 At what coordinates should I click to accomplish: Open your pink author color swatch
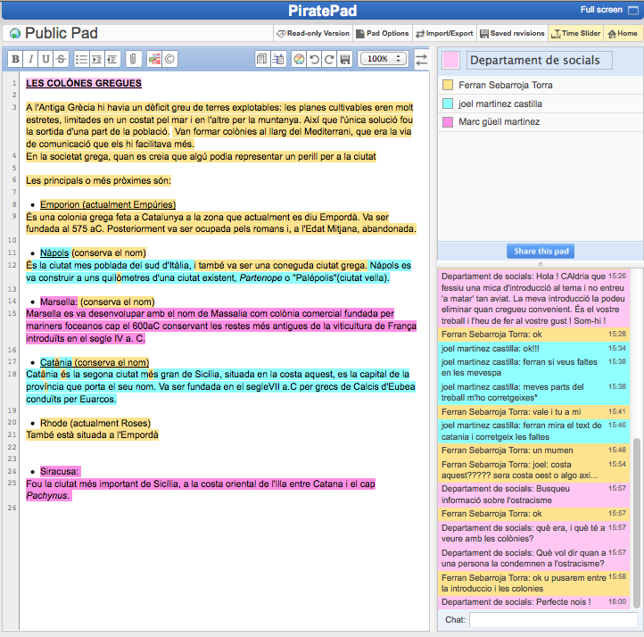click(450, 61)
